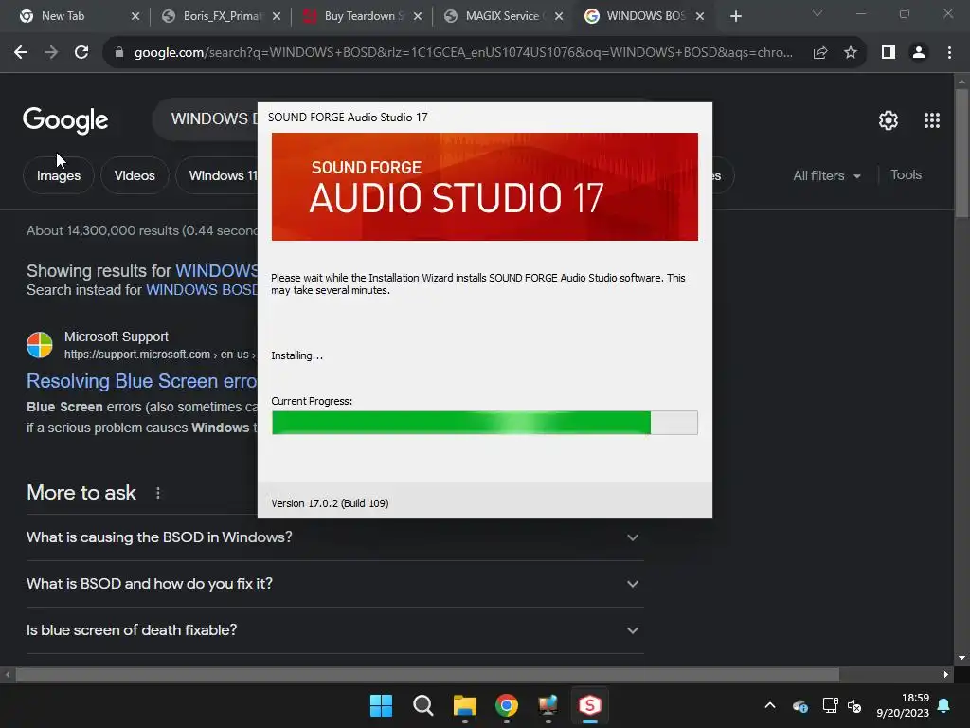Close the Boris_FX_Primat tab

[277, 17]
